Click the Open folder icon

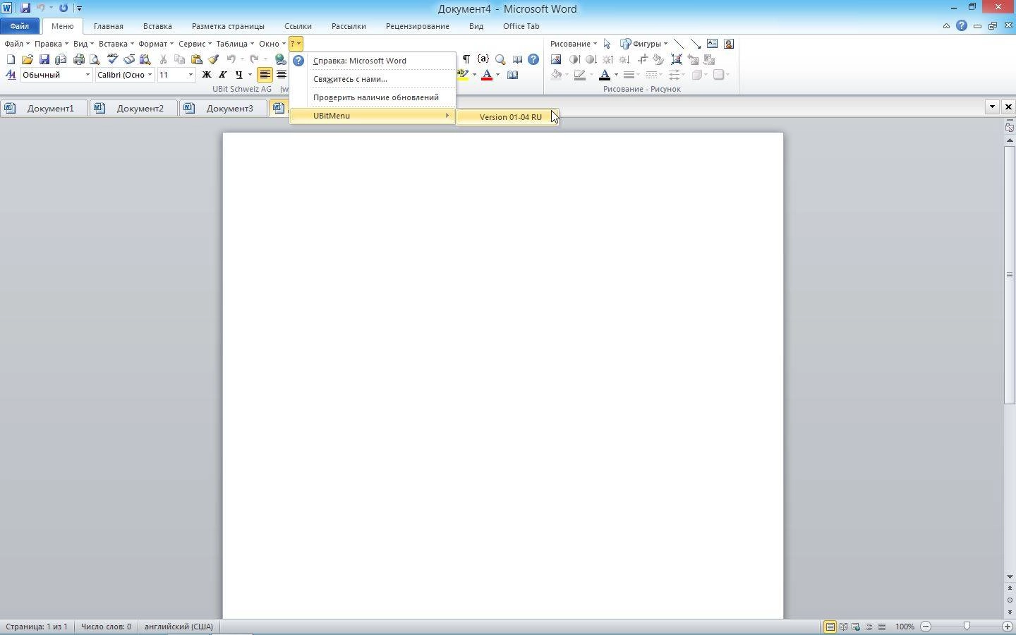coord(28,60)
